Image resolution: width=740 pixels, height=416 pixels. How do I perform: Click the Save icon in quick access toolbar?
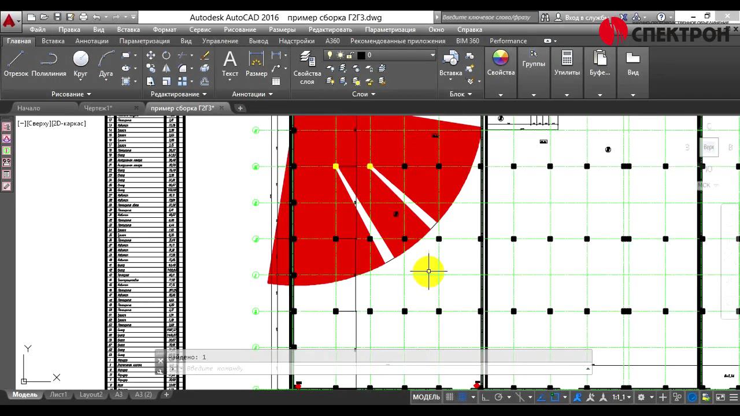pyautogui.click(x=57, y=17)
